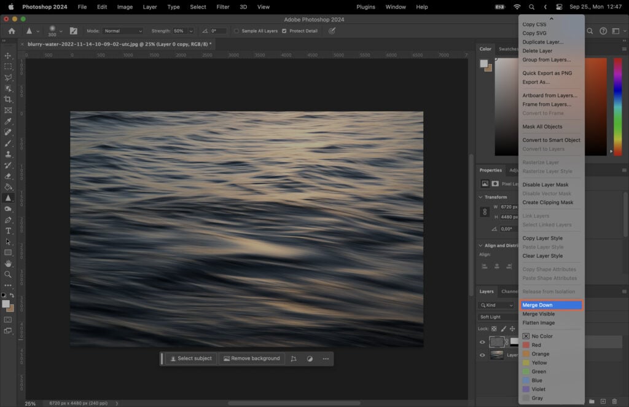Select the Horizontal Type tool
This screenshot has width=629, height=407.
[x=8, y=230]
